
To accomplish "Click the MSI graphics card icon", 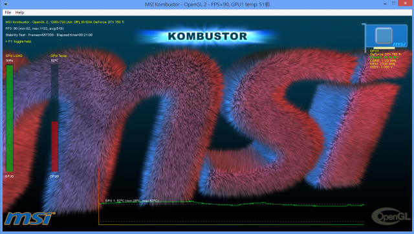I will (x=386, y=36).
